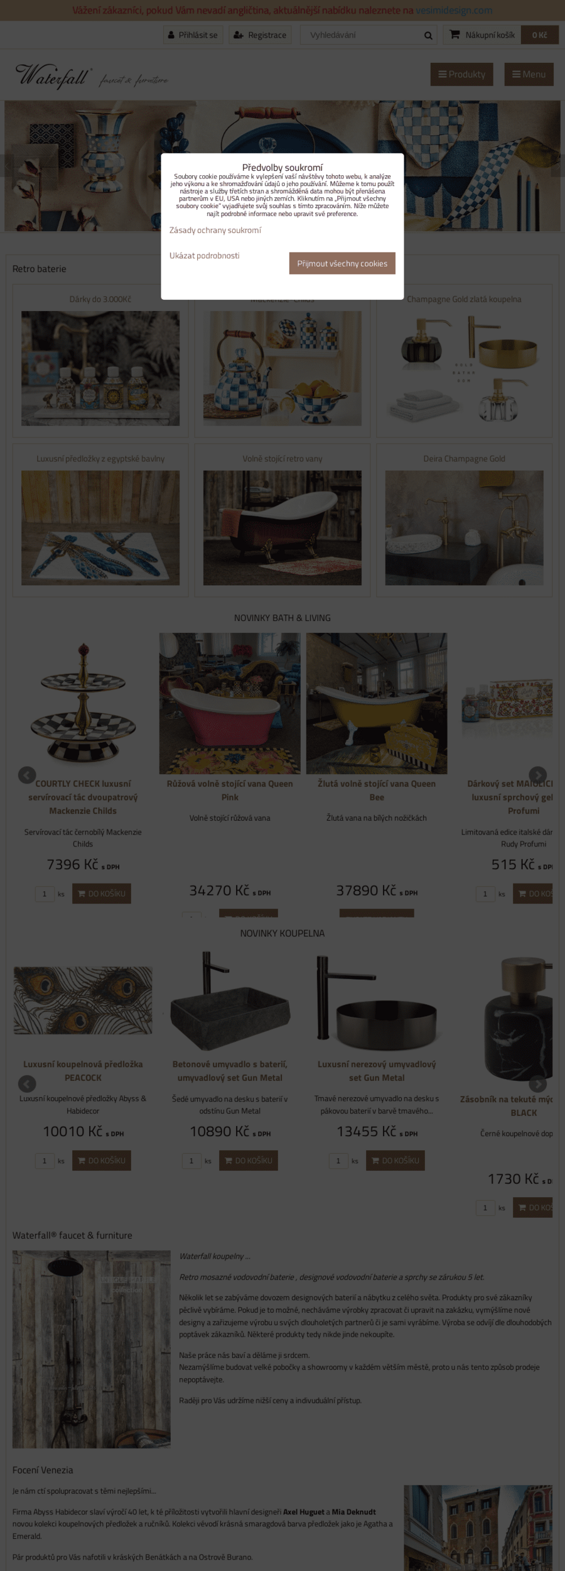Click right arrow of Bath & Living carousel

tap(537, 775)
